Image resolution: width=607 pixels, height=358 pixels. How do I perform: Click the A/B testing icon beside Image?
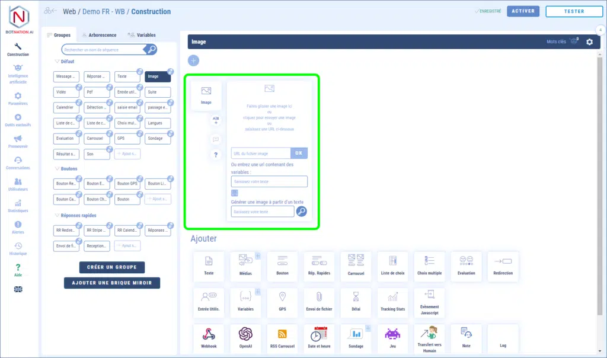pos(216,120)
